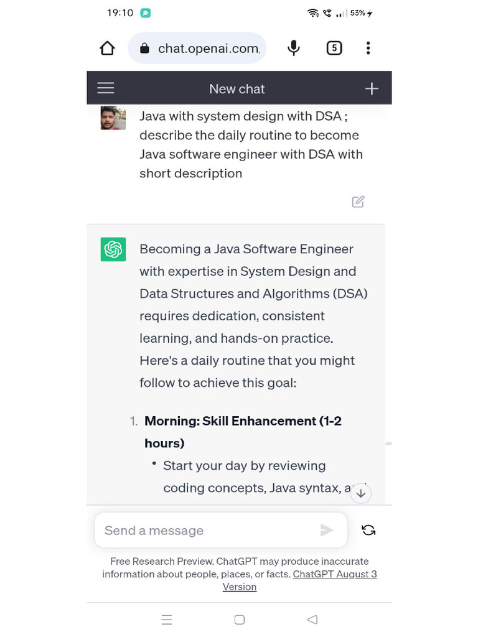Open the hamburger sidebar menu
The width and height of the screenshot is (478, 637).
106,88
